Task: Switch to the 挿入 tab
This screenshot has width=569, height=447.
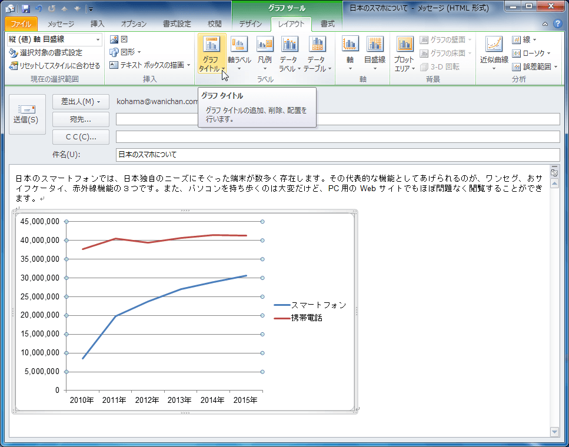Action: tap(97, 24)
